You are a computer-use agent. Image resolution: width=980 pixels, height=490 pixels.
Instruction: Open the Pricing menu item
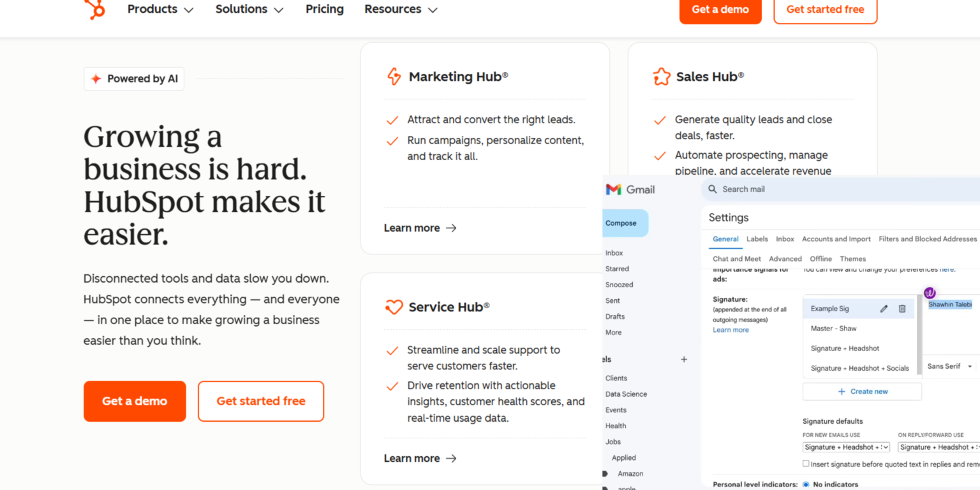(325, 10)
